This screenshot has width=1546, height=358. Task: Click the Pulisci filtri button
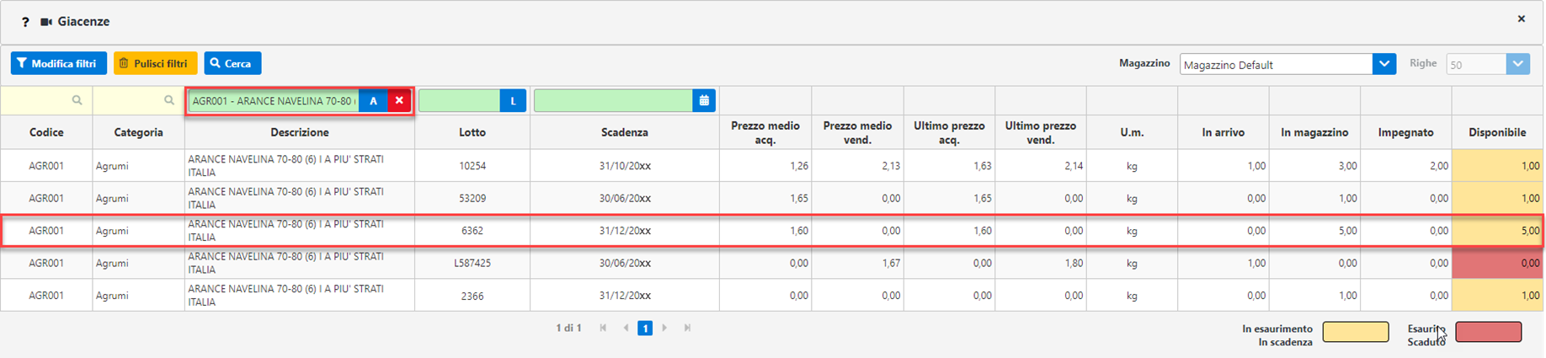pyautogui.click(x=156, y=63)
